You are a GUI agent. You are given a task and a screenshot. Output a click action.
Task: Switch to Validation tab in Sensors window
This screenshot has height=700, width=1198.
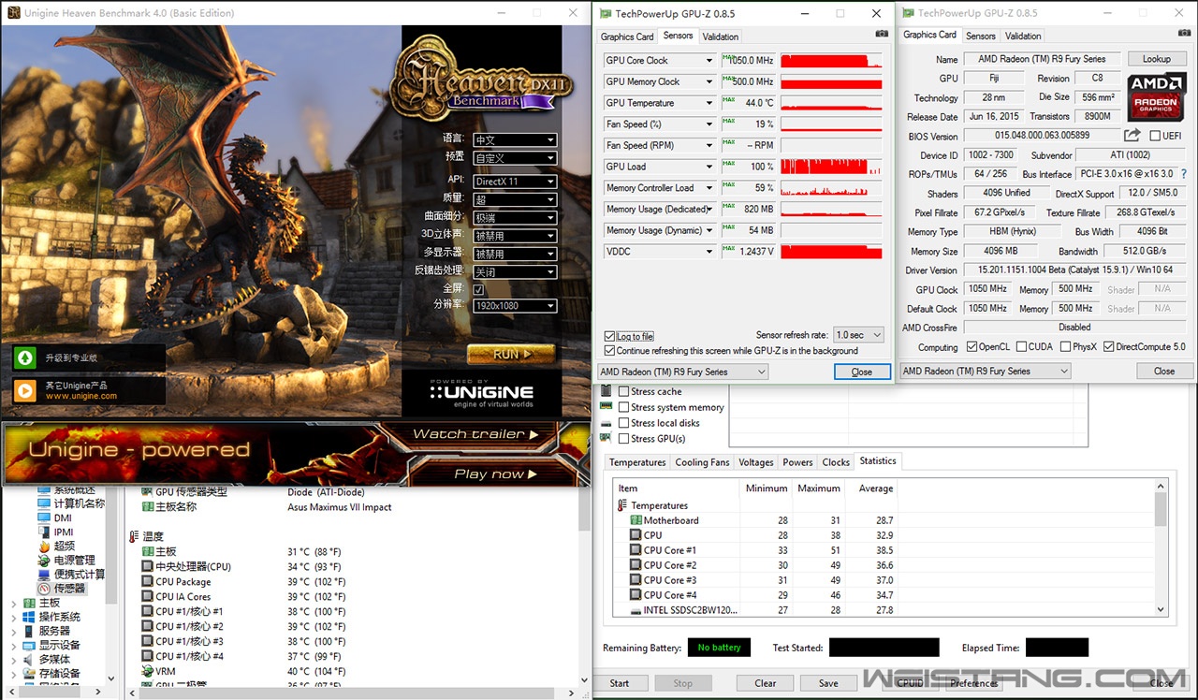pos(720,36)
